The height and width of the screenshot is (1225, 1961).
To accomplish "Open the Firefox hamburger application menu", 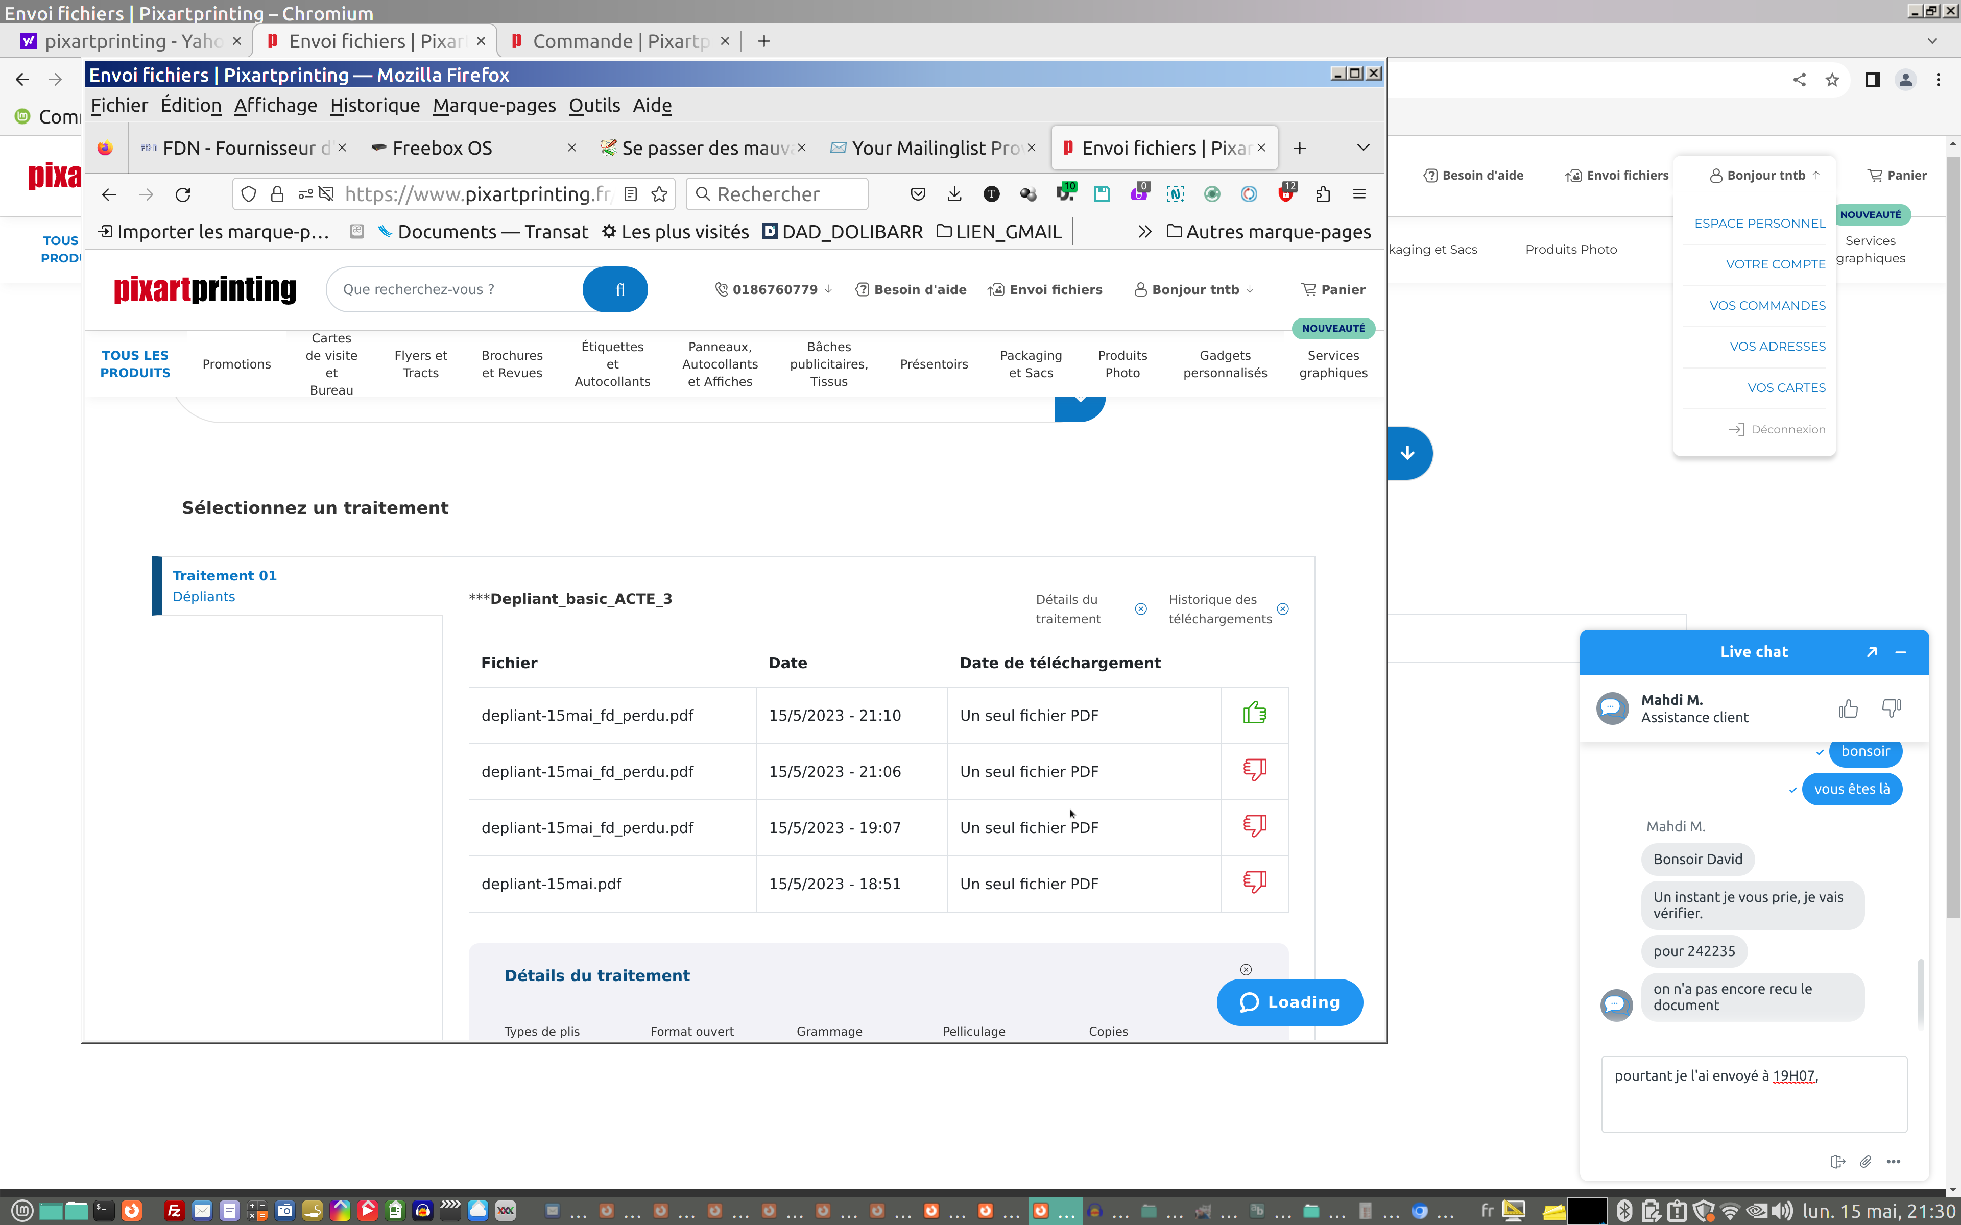I will (1359, 194).
